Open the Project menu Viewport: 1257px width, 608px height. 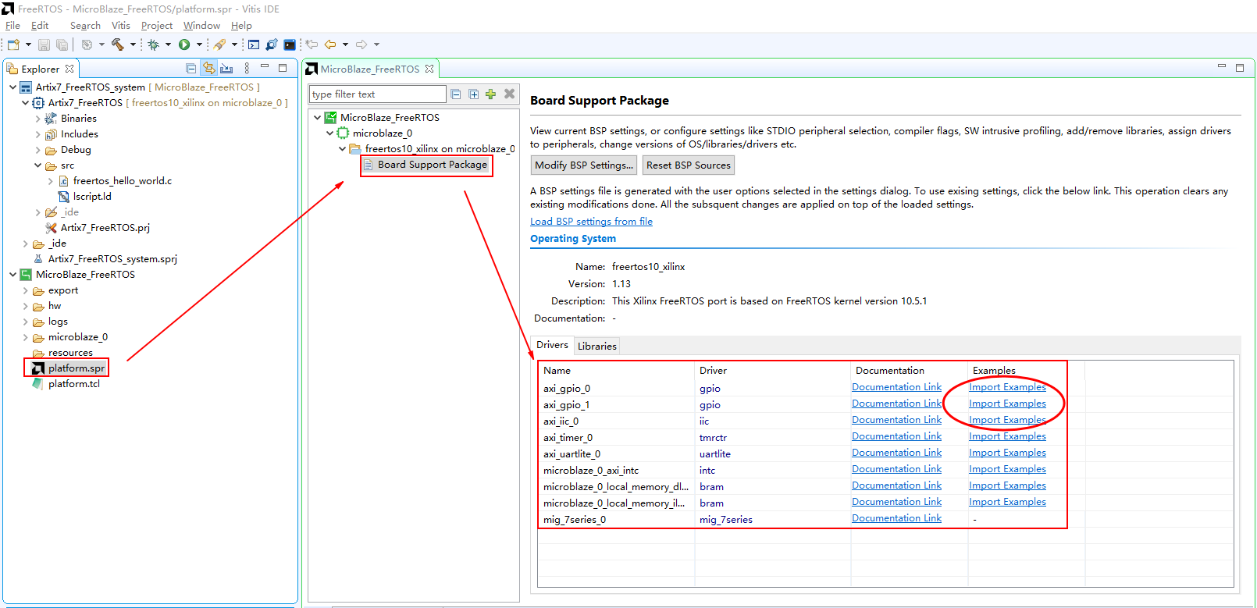tap(157, 26)
